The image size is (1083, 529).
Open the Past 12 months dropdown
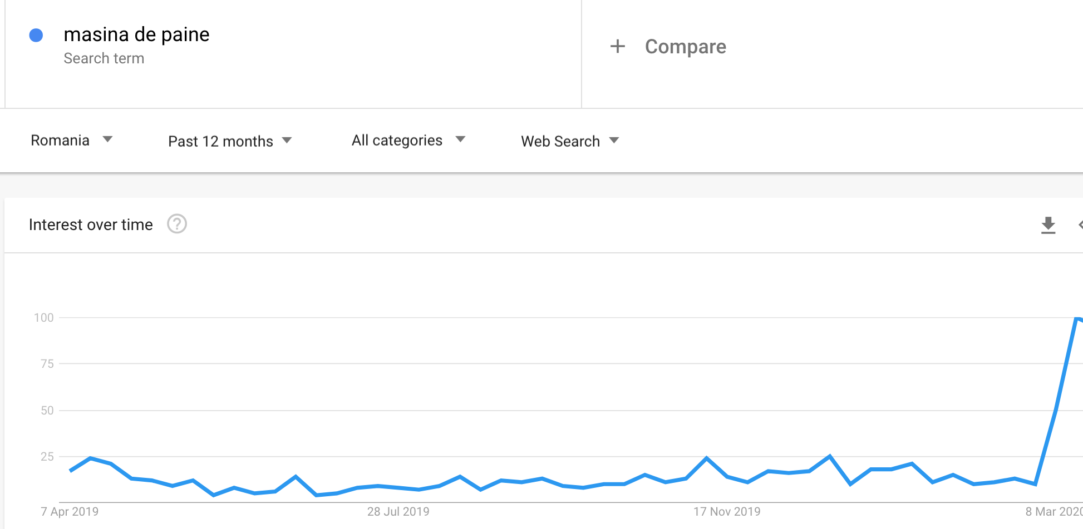[x=230, y=141]
